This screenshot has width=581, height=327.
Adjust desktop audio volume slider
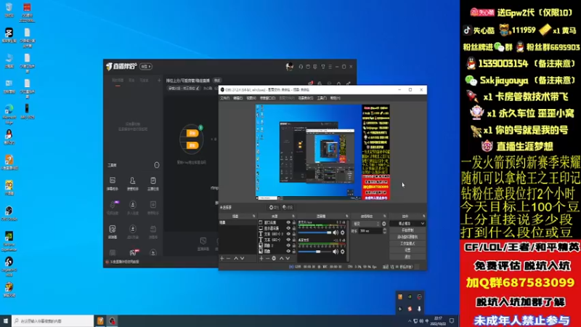click(x=314, y=251)
